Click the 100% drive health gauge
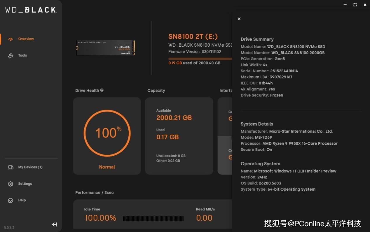 (x=107, y=133)
